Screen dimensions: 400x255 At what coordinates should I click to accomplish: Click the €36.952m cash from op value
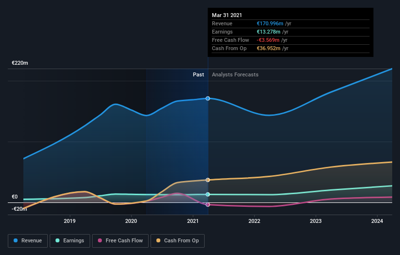(x=268, y=48)
